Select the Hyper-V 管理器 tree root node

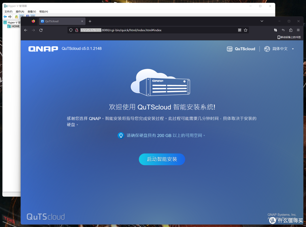tap(12, 23)
